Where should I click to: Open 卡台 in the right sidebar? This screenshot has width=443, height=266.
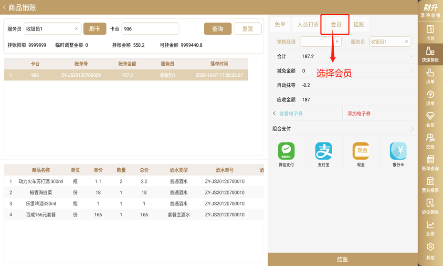click(430, 32)
